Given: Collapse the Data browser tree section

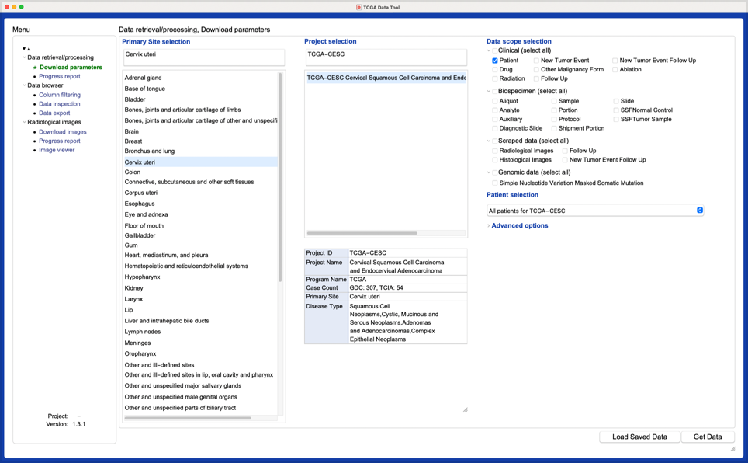Looking at the screenshot, I should coord(25,85).
